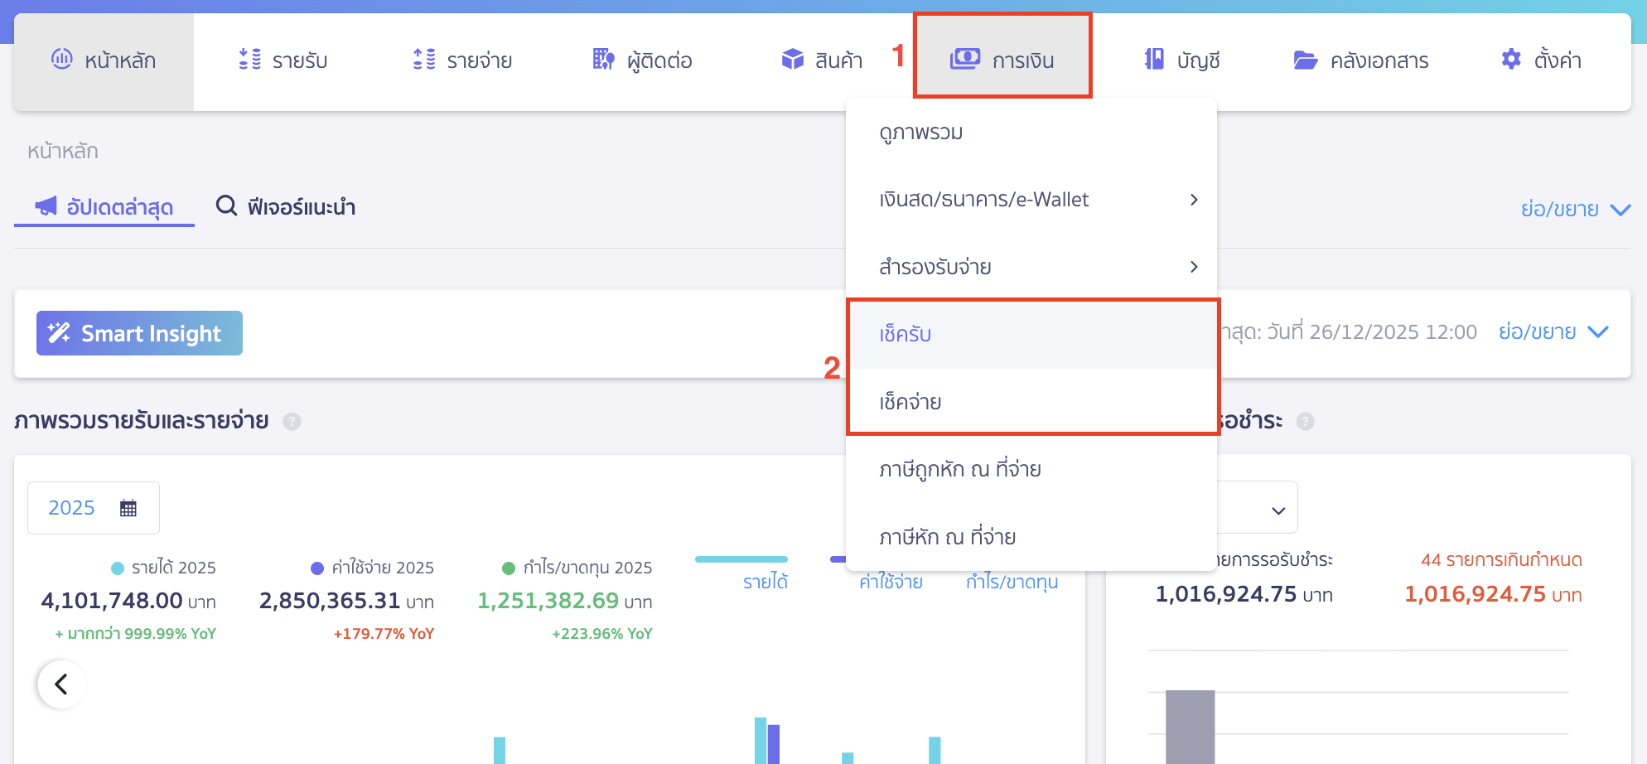Open the รายรับ income menu icon
This screenshot has width=1647, height=764.
(249, 59)
